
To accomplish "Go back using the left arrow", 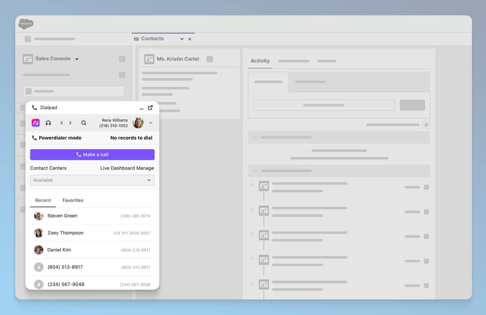I will tap(62, 123).
